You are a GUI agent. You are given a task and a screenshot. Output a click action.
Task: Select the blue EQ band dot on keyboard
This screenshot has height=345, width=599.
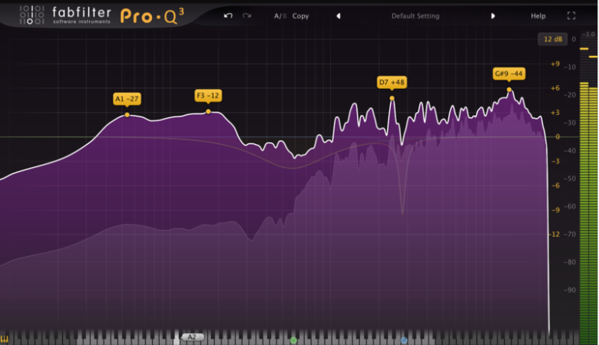point(404,340)
